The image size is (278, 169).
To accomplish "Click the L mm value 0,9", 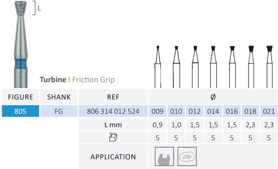I will pos(157,125).
